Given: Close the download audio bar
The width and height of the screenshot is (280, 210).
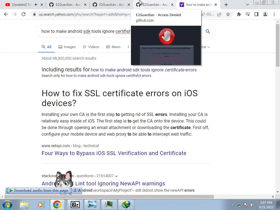Looking at the screenshot, I should (x=80, y=190).
